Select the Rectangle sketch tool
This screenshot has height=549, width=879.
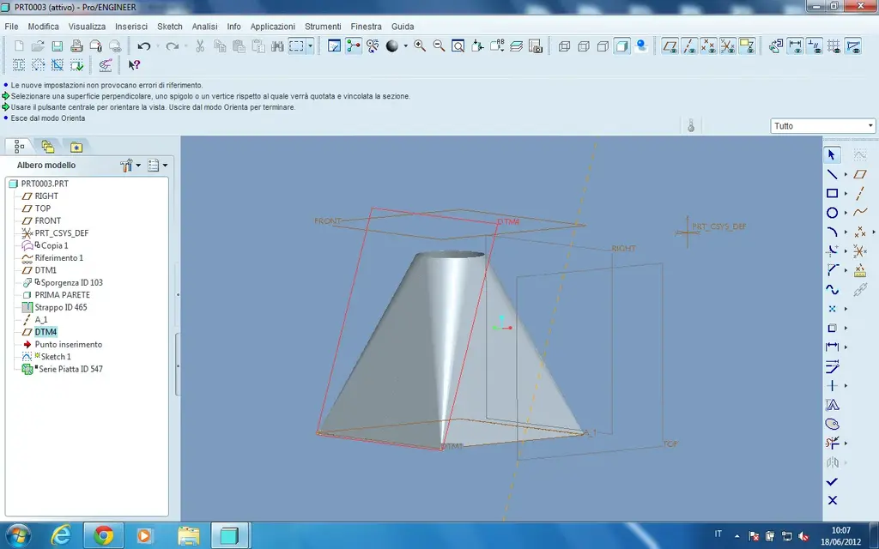(x=832, y=193)
